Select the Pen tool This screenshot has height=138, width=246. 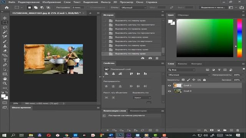tap(5, 65)
